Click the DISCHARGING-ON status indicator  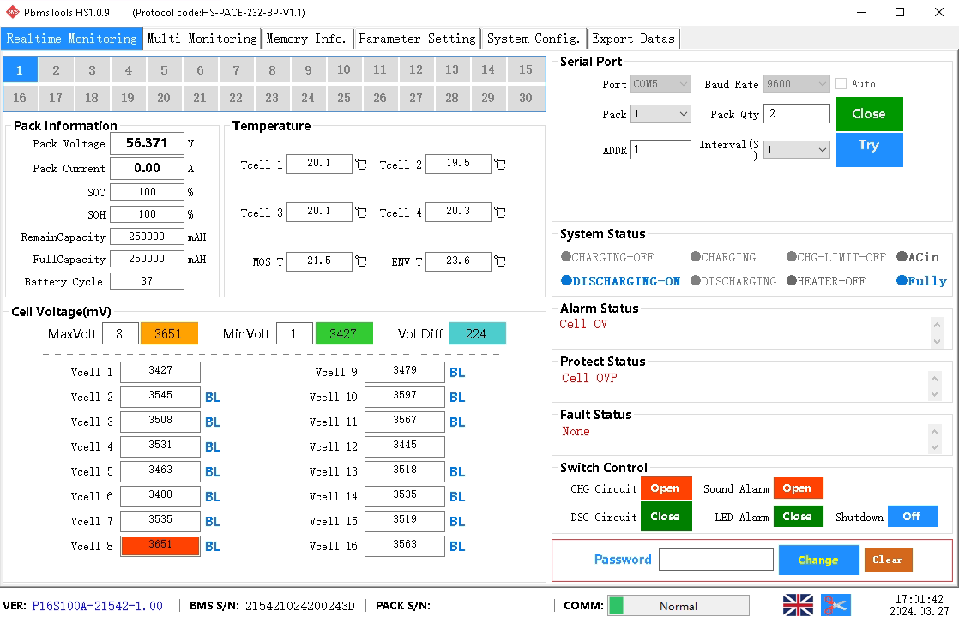620,281
